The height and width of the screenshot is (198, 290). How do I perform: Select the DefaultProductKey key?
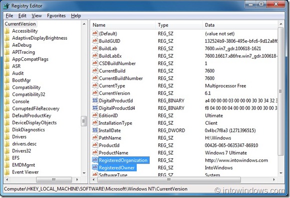(x=31, y=115)
